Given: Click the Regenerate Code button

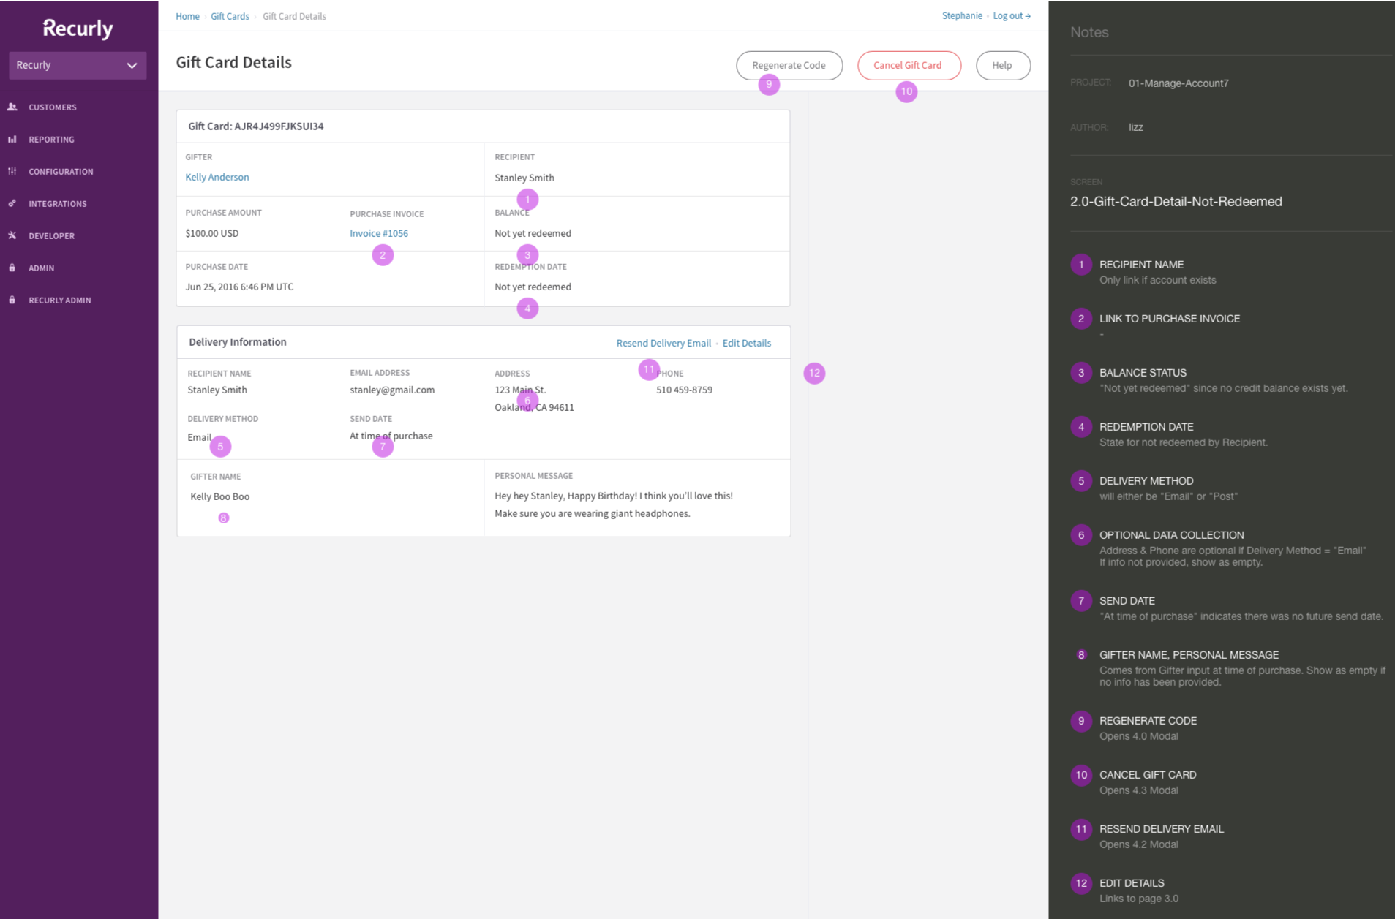Looking at the screenshot, I should point(789,65).
